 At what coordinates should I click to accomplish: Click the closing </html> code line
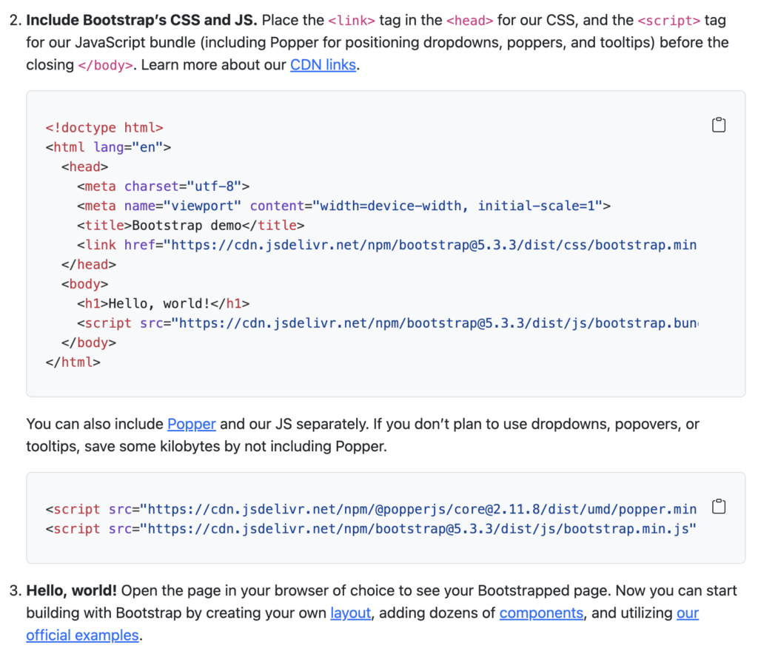73,362
